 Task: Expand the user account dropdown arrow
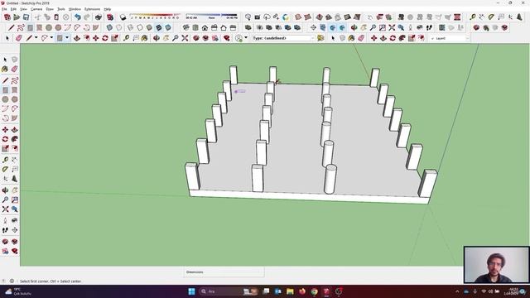coord(246,38)
